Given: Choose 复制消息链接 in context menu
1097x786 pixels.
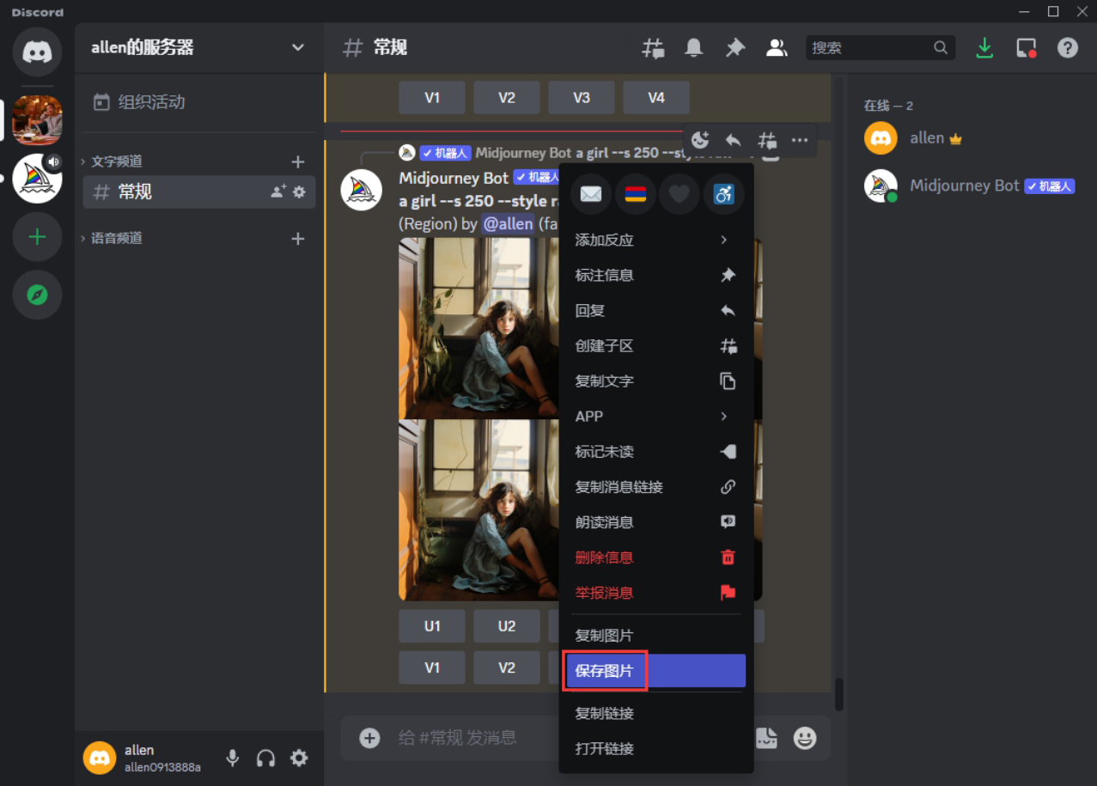Looking at the screenshot, I should pos(655,487).
